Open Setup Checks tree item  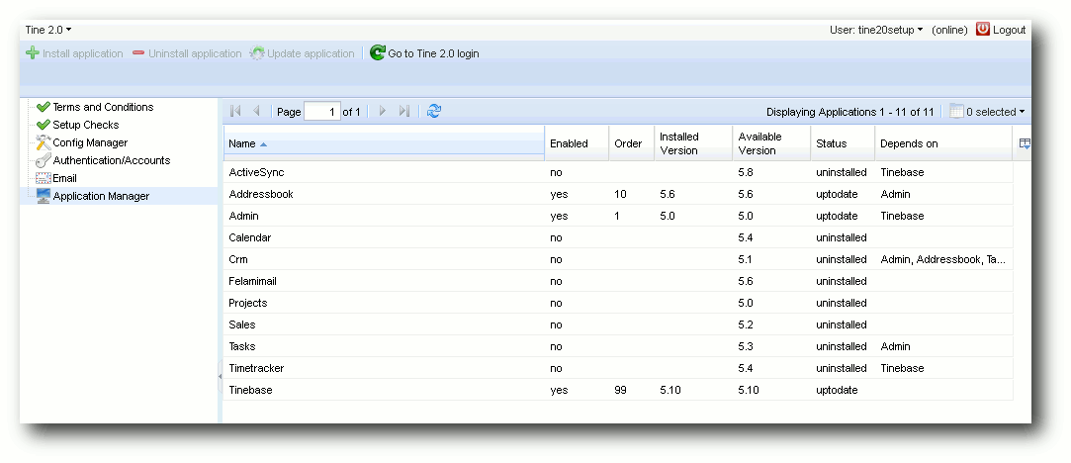click(86, 125)
